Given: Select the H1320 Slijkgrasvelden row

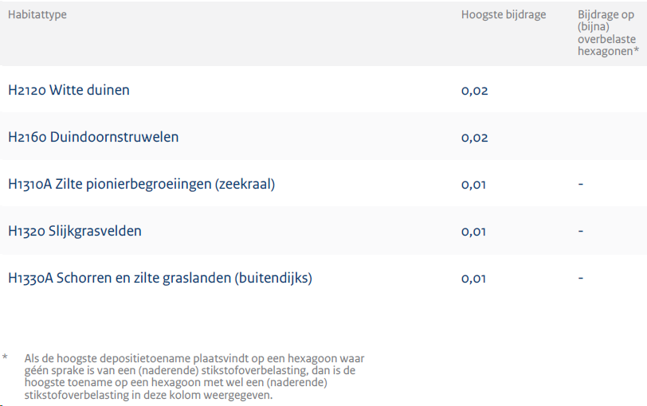Looking at the screenshot, I should (323, 231).
